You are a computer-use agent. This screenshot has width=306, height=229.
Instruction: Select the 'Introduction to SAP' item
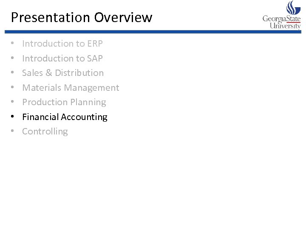[x=62, y=59]
